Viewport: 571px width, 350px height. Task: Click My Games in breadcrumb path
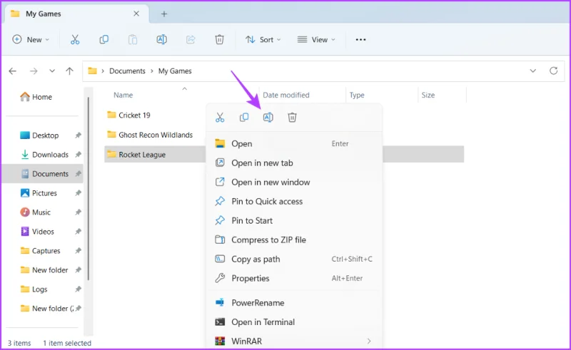[175, 71]
